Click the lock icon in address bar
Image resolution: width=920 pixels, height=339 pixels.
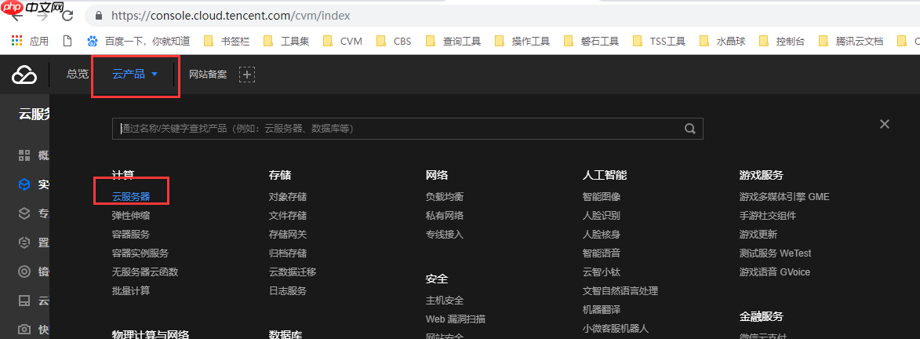click(x=98, y=16)
